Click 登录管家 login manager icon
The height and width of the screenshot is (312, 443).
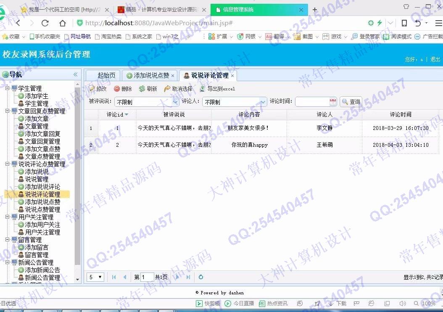365,37
